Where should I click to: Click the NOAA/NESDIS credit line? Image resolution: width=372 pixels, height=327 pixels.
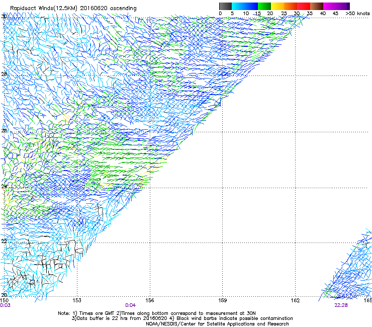(217, 324)
